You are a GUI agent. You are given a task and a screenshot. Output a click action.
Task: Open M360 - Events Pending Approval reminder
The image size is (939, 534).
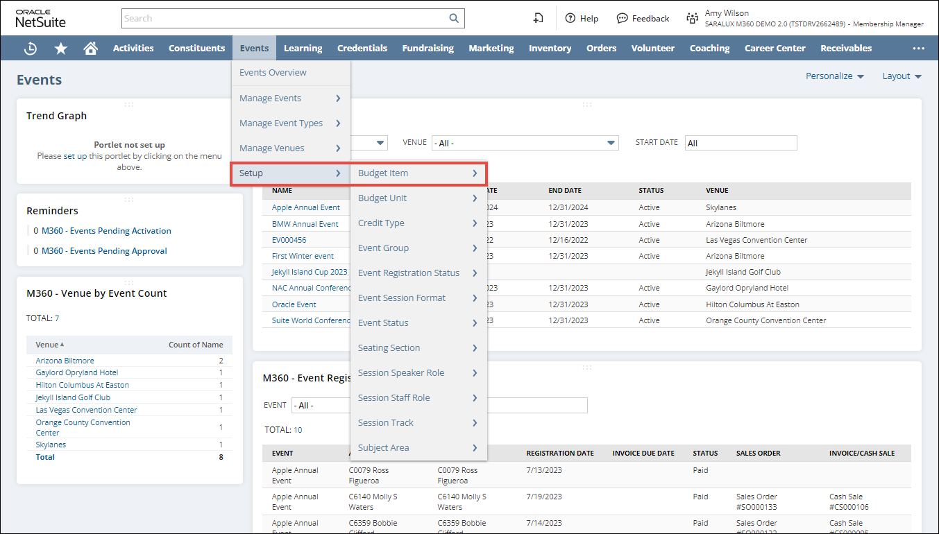coord(104,251)
